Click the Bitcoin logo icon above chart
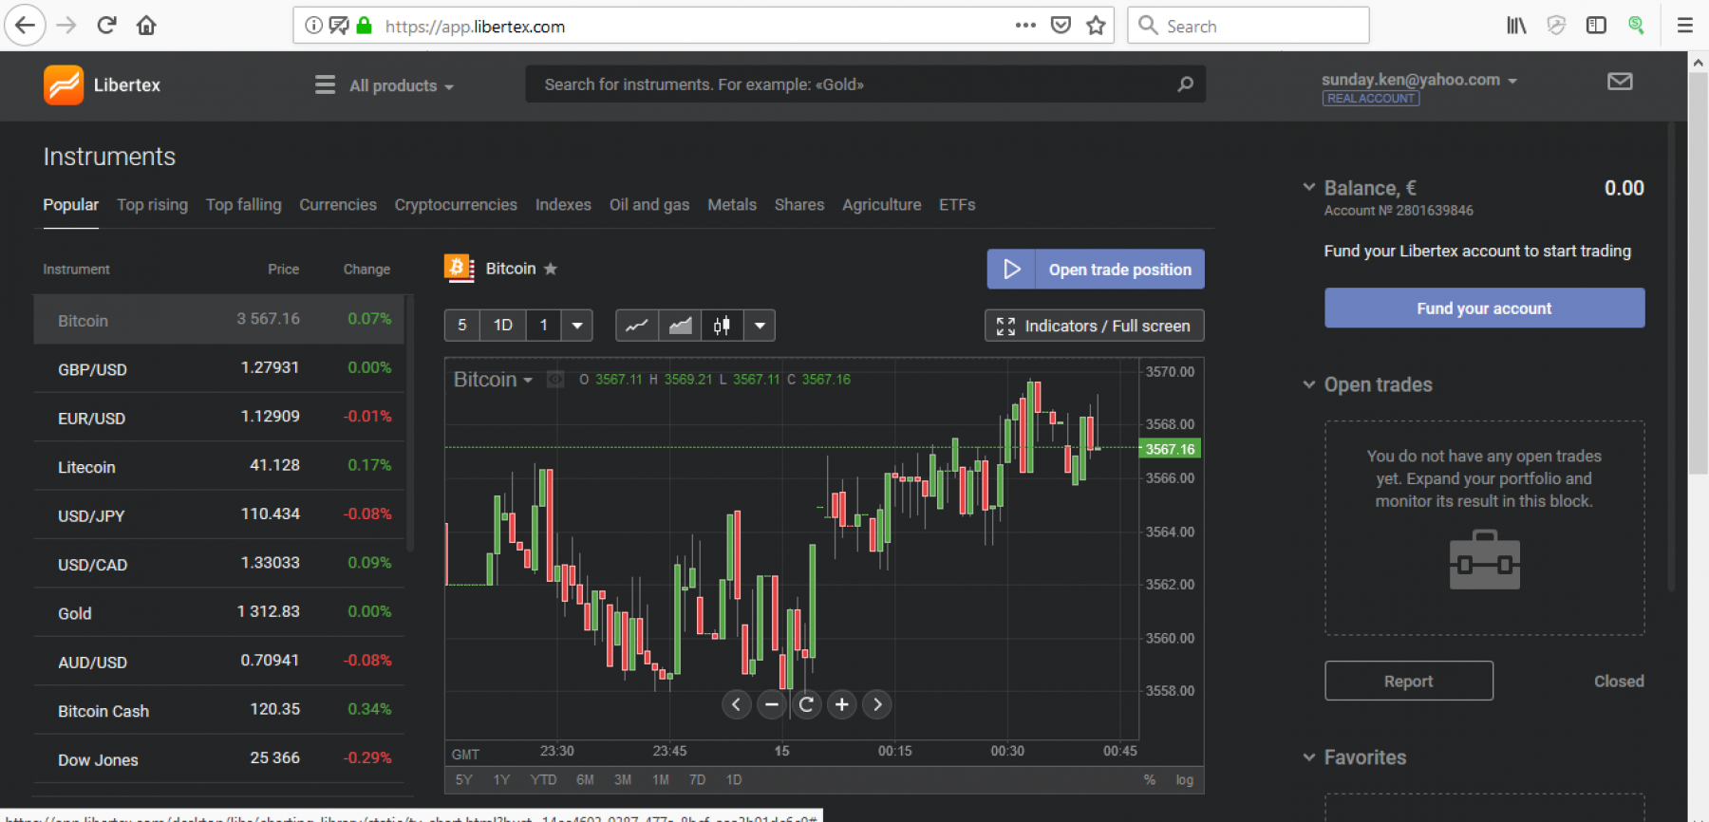Screen dimensions: 1709x822 pos(459,269)
